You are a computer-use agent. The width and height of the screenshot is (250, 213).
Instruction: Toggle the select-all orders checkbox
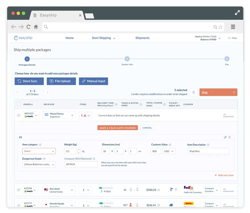pos(19,104)
